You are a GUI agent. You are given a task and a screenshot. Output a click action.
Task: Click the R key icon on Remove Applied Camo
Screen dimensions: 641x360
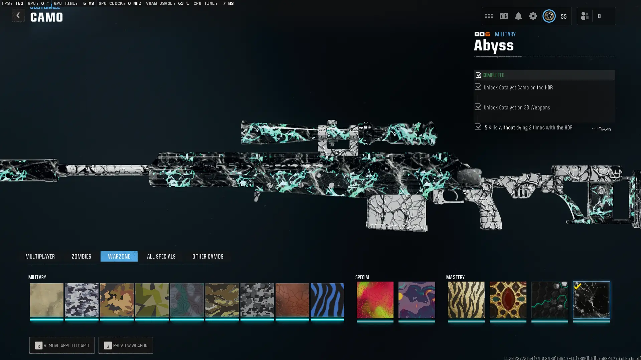(39, 346)
